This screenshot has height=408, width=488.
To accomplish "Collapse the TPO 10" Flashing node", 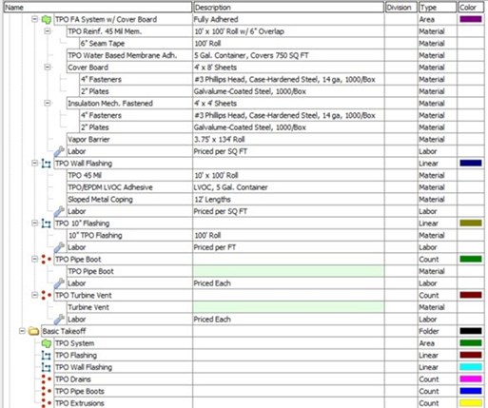I will [x=34, y=223].
